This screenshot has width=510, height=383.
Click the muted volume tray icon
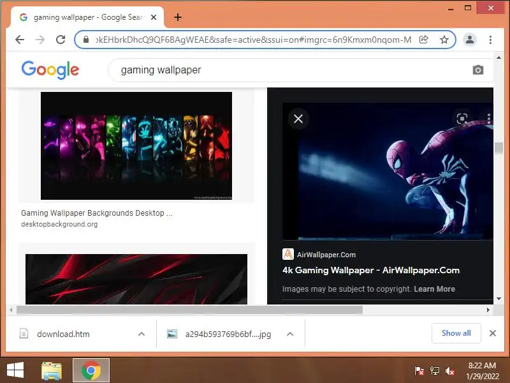click(x=450, y=371)
